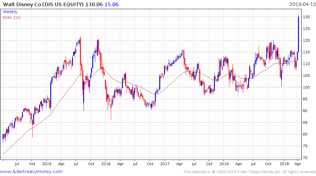The image size is (316, 176).
Task: Click the 90 price axis label
Action: [x=305, y=111]
